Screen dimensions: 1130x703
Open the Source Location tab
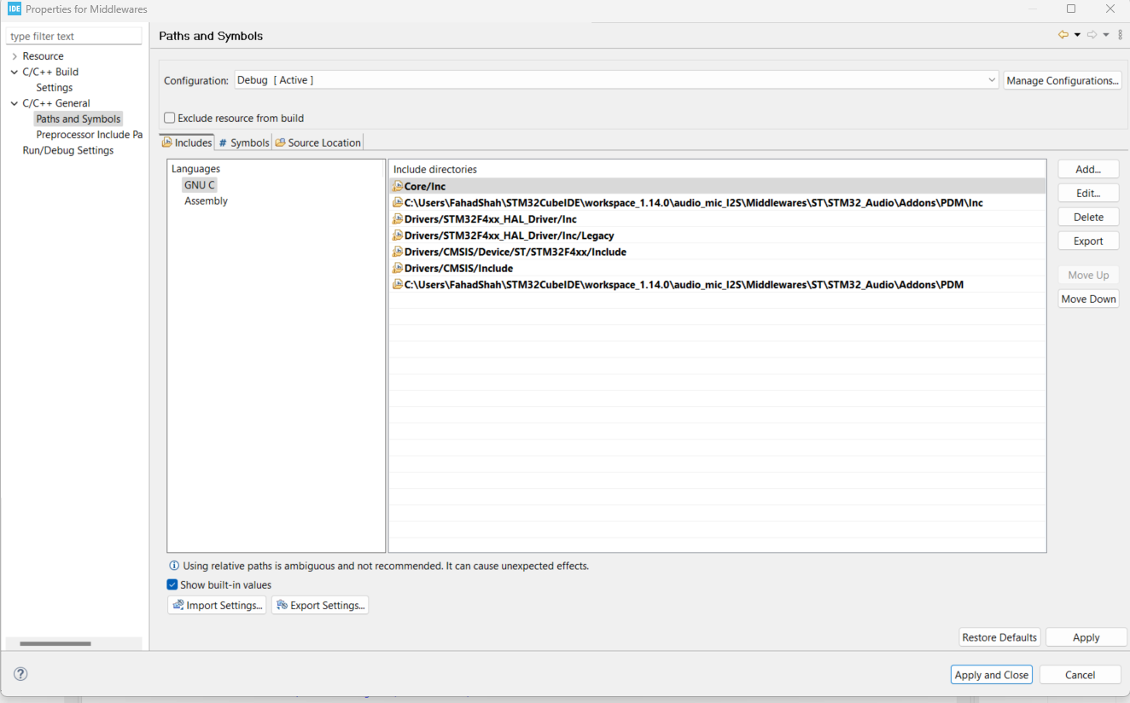click(317, 142)
